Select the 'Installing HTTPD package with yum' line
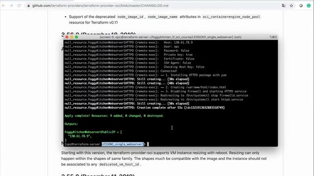The width and height of the screenshot is (314, 176). coord(145,75)
